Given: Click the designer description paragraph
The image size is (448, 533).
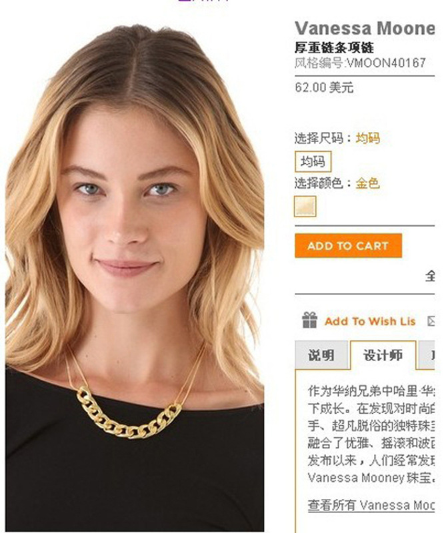Looking at the screenshot, I should (x=371, y=434).
